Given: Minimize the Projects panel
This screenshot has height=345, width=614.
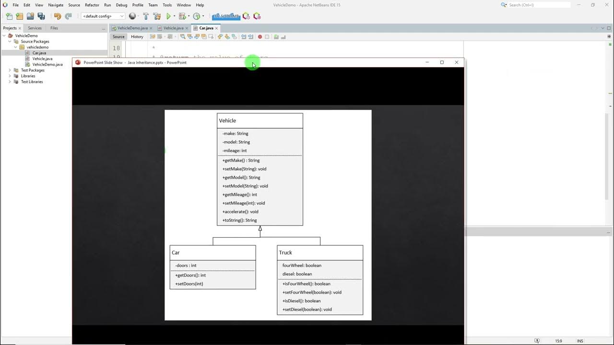Looking at the screenshot, I should (x=103, y=28).
